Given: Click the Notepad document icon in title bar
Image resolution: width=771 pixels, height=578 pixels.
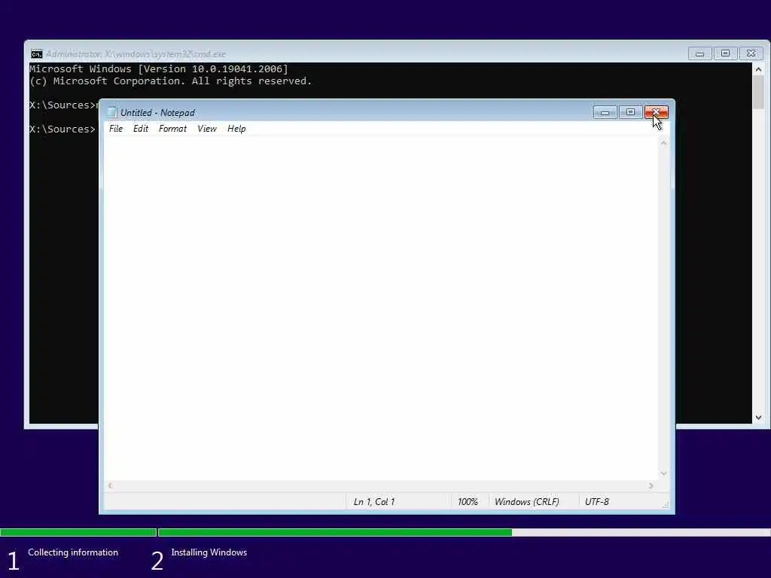Looking at the screenshot, I should [x=112, y=113].
